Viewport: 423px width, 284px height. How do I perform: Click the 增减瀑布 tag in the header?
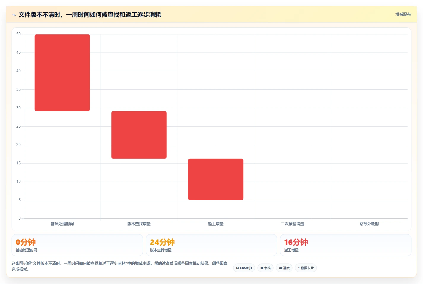(x=403, y=14)
